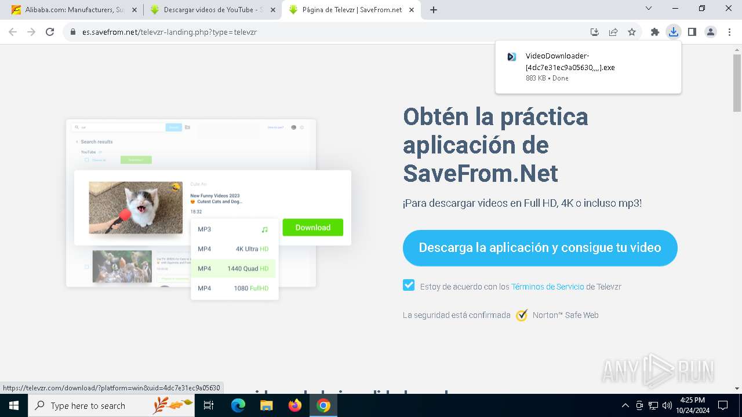742x417 pixels.
Task: Close the Alibaba.com tab
Action: tap(134, 10)
